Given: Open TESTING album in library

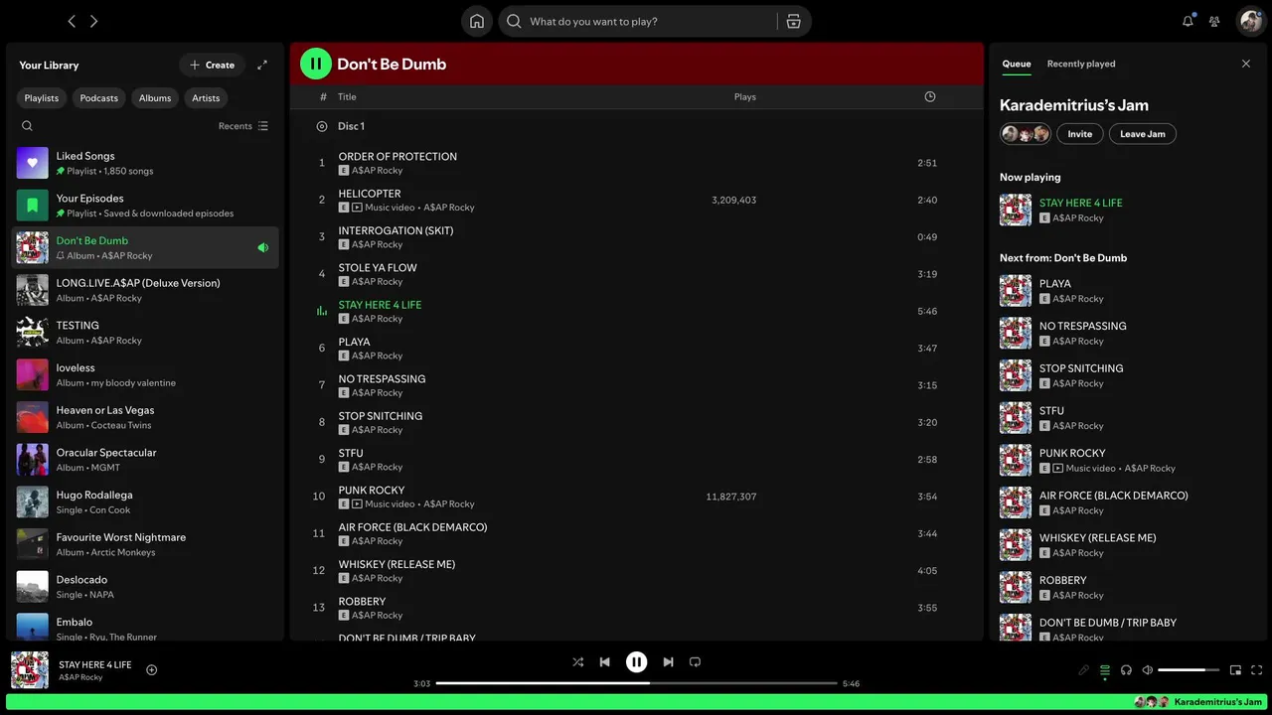Looking at the screenshot, I should pyautogui.click(x=145, y=333).
